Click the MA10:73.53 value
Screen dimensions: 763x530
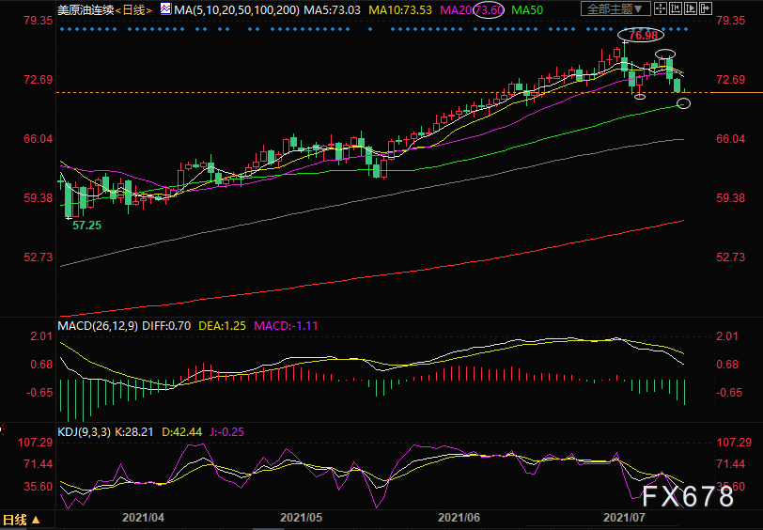pos(400,9)
